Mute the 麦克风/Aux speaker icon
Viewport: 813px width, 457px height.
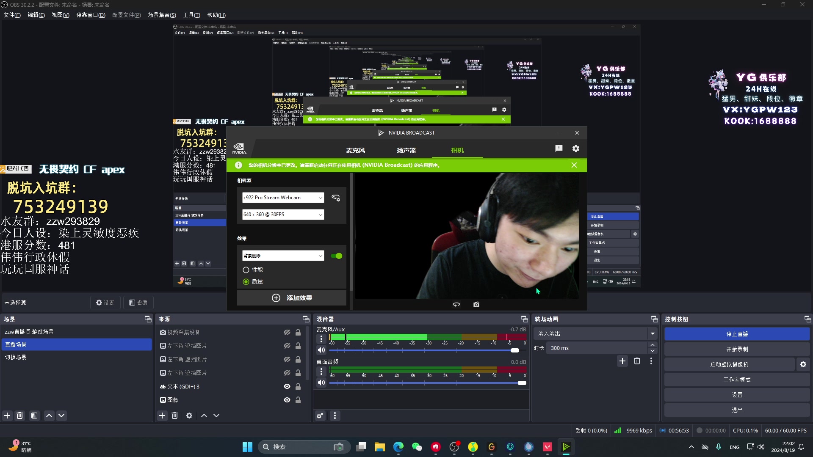pos(321,350)
